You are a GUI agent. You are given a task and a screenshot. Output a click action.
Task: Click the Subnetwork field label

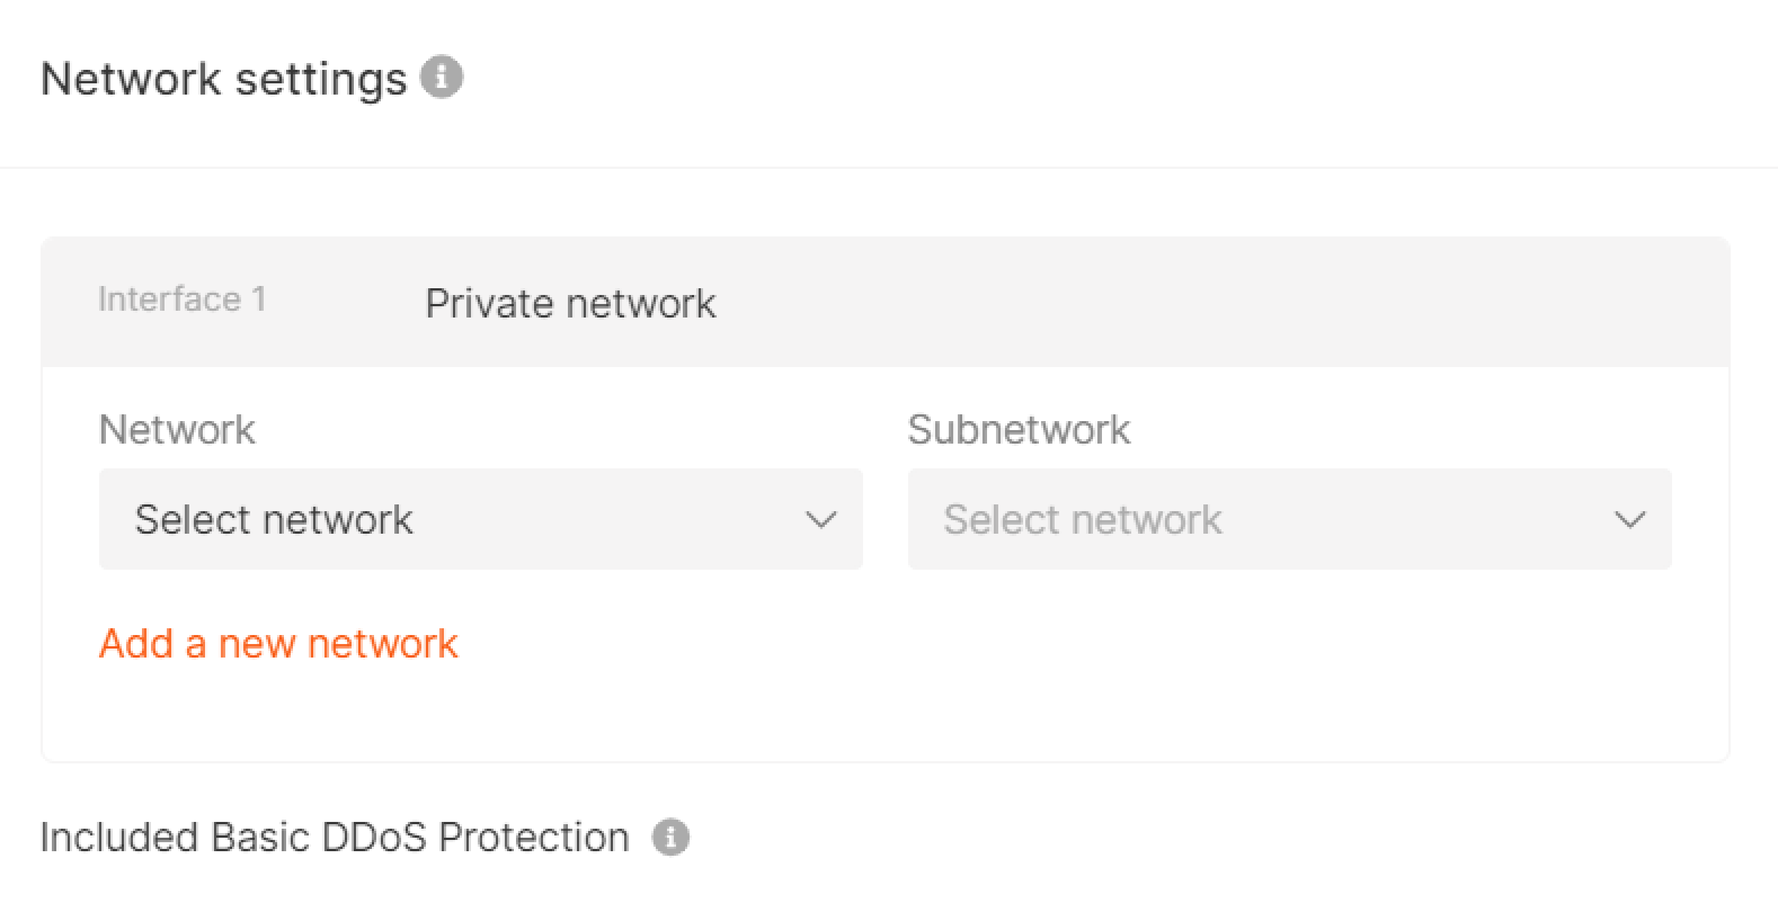[x=1019, y=430]
